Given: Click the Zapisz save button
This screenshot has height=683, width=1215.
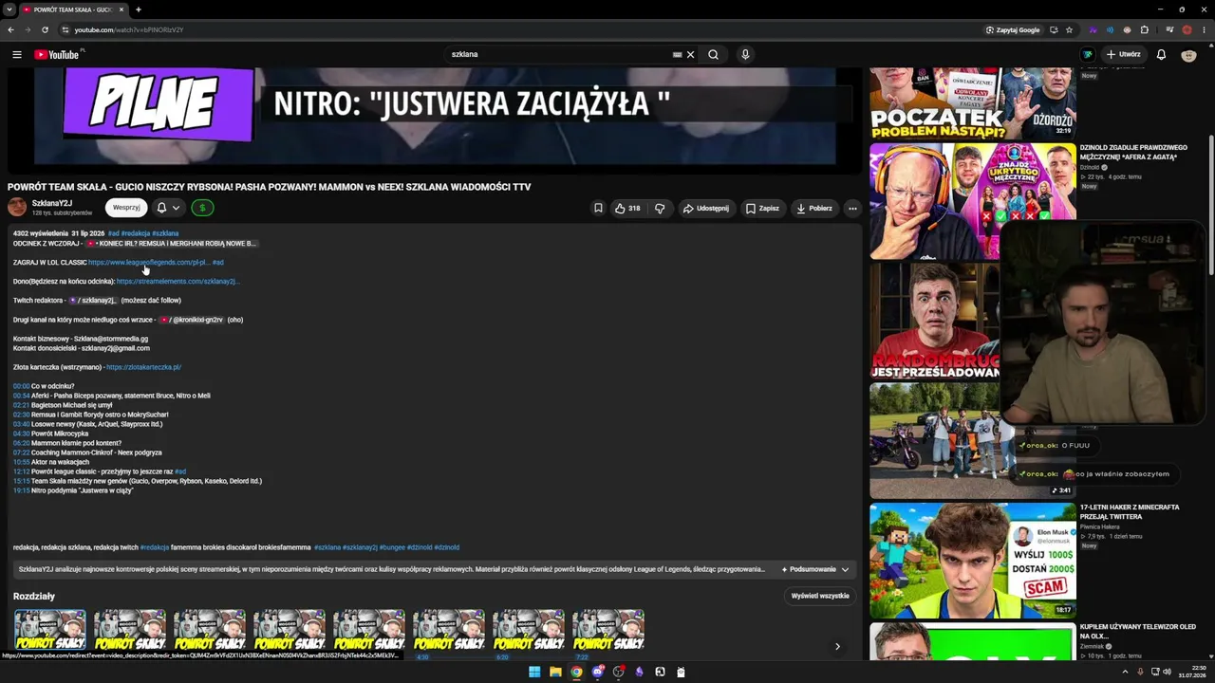Looking at the screenshot, I should pyautogui.click(x=762, y=208).
